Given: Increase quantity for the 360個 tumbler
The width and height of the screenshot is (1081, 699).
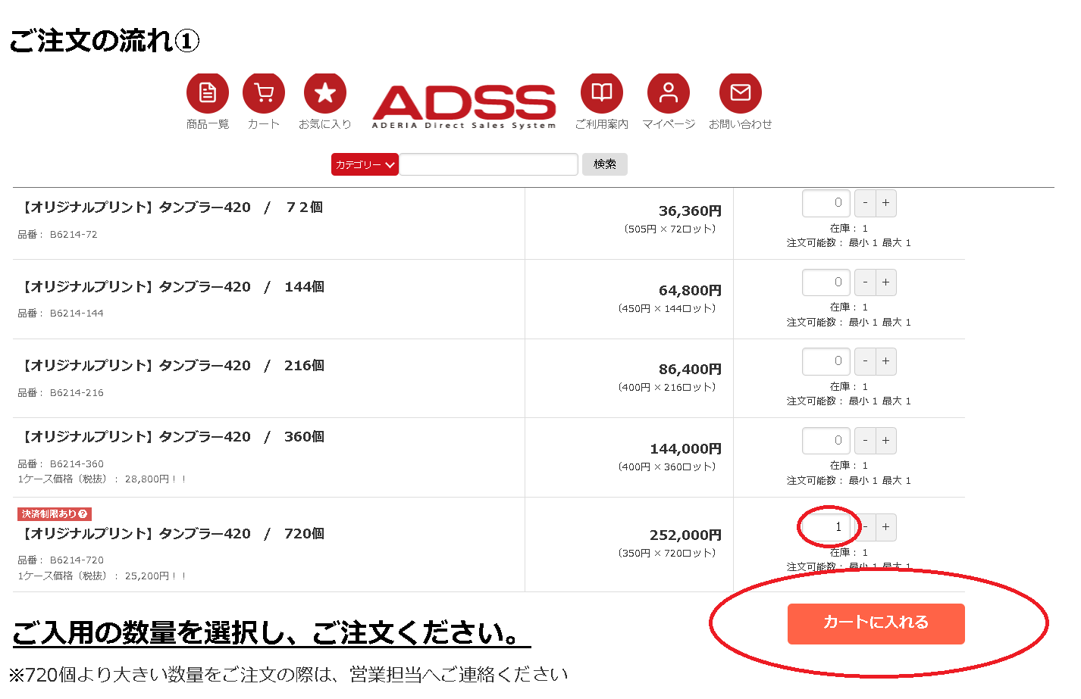Looking at the screenshot, I should pos(885,441).
